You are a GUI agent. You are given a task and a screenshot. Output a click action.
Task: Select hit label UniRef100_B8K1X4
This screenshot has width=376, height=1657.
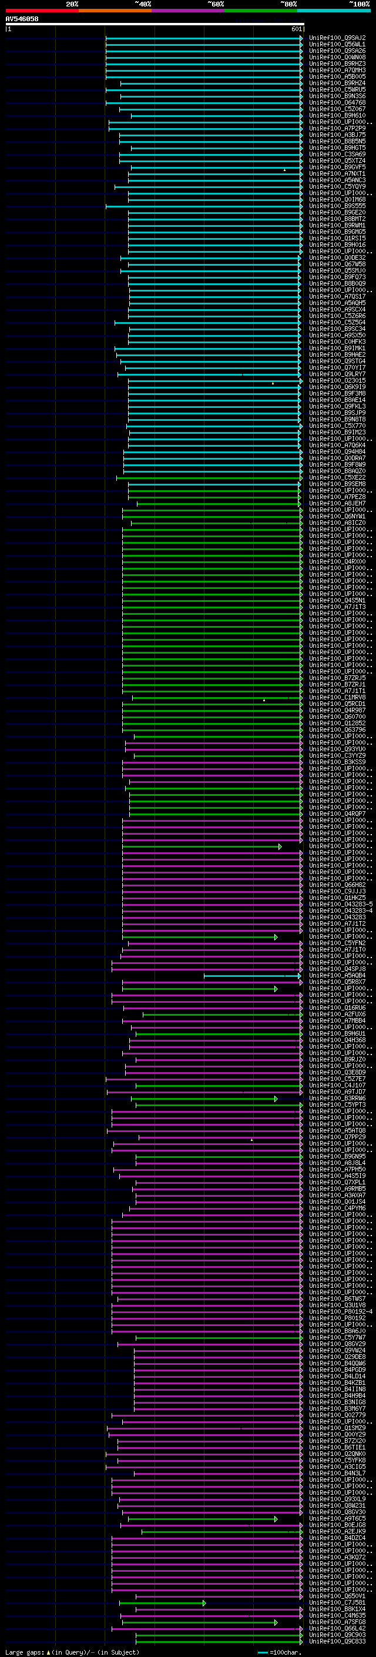[x=337, y=1608]
